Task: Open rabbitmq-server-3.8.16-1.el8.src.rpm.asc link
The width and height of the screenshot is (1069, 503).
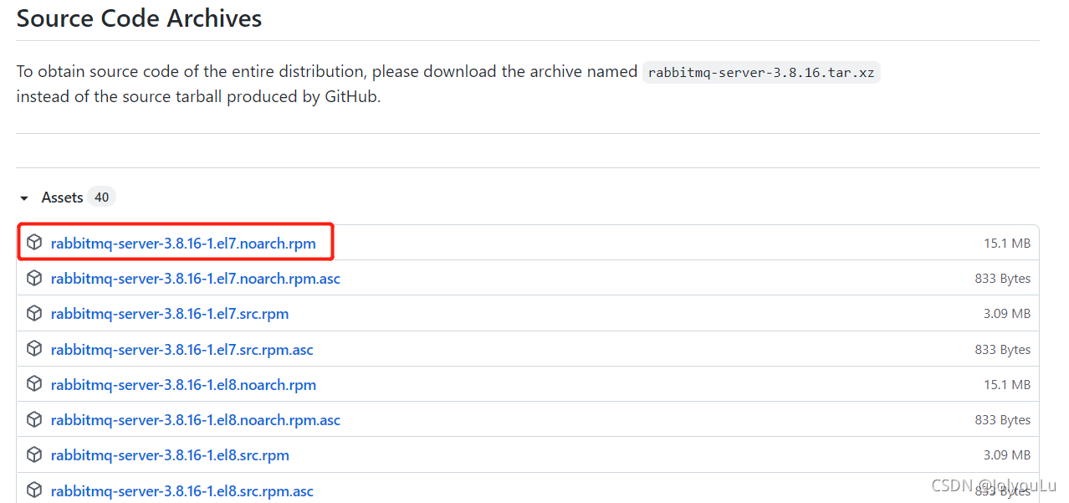Action: [x=182, y=491]
